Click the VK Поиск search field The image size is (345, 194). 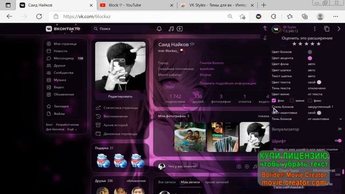pos(121,29)
